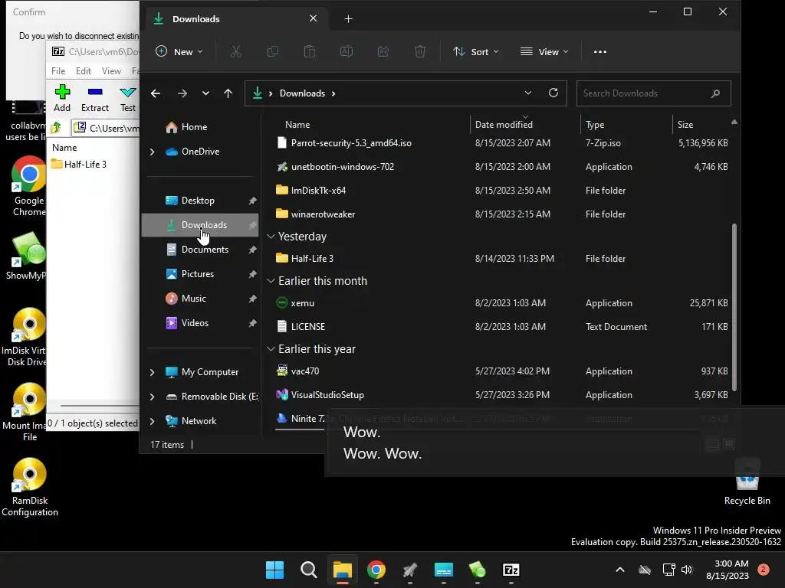Screen dimensions: 785x588
Task: Open the New dropdown menu
Action: point(179,51)
